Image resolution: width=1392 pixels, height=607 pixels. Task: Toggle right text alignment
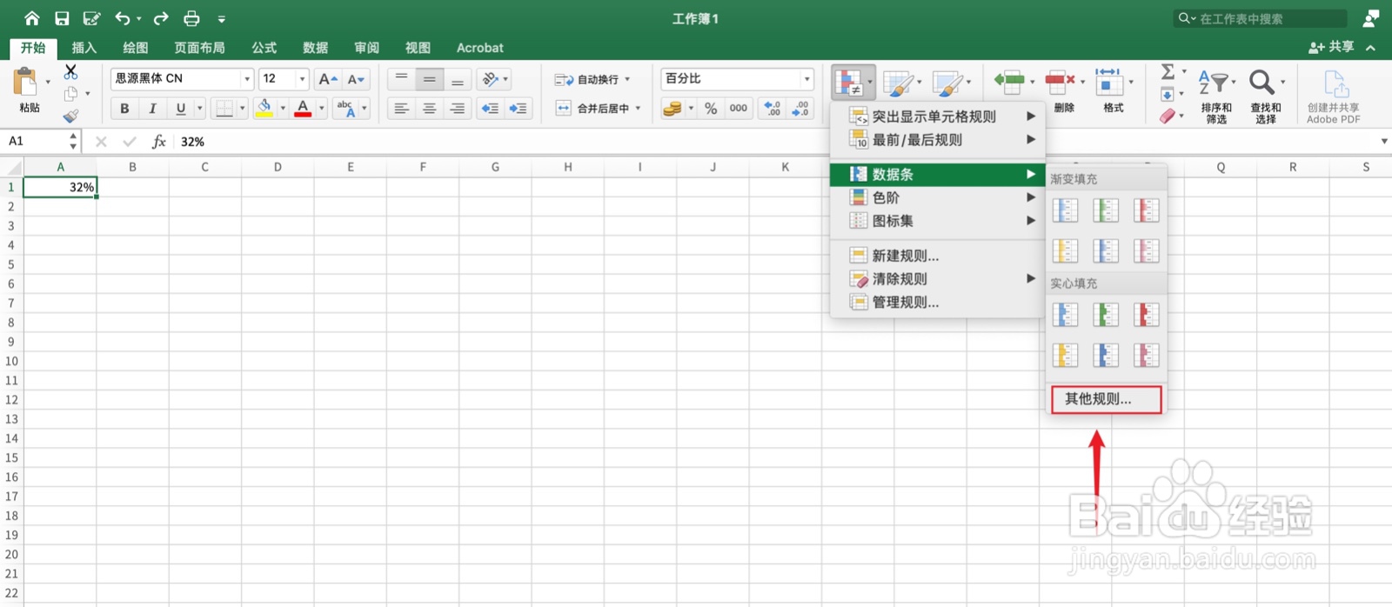(457, 108)
